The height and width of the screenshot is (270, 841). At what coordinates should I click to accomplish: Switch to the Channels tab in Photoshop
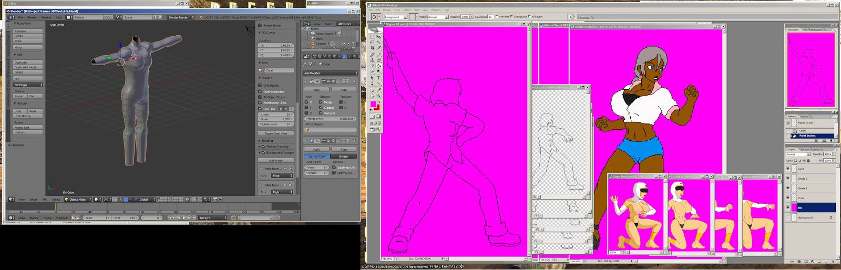(804, 149)
